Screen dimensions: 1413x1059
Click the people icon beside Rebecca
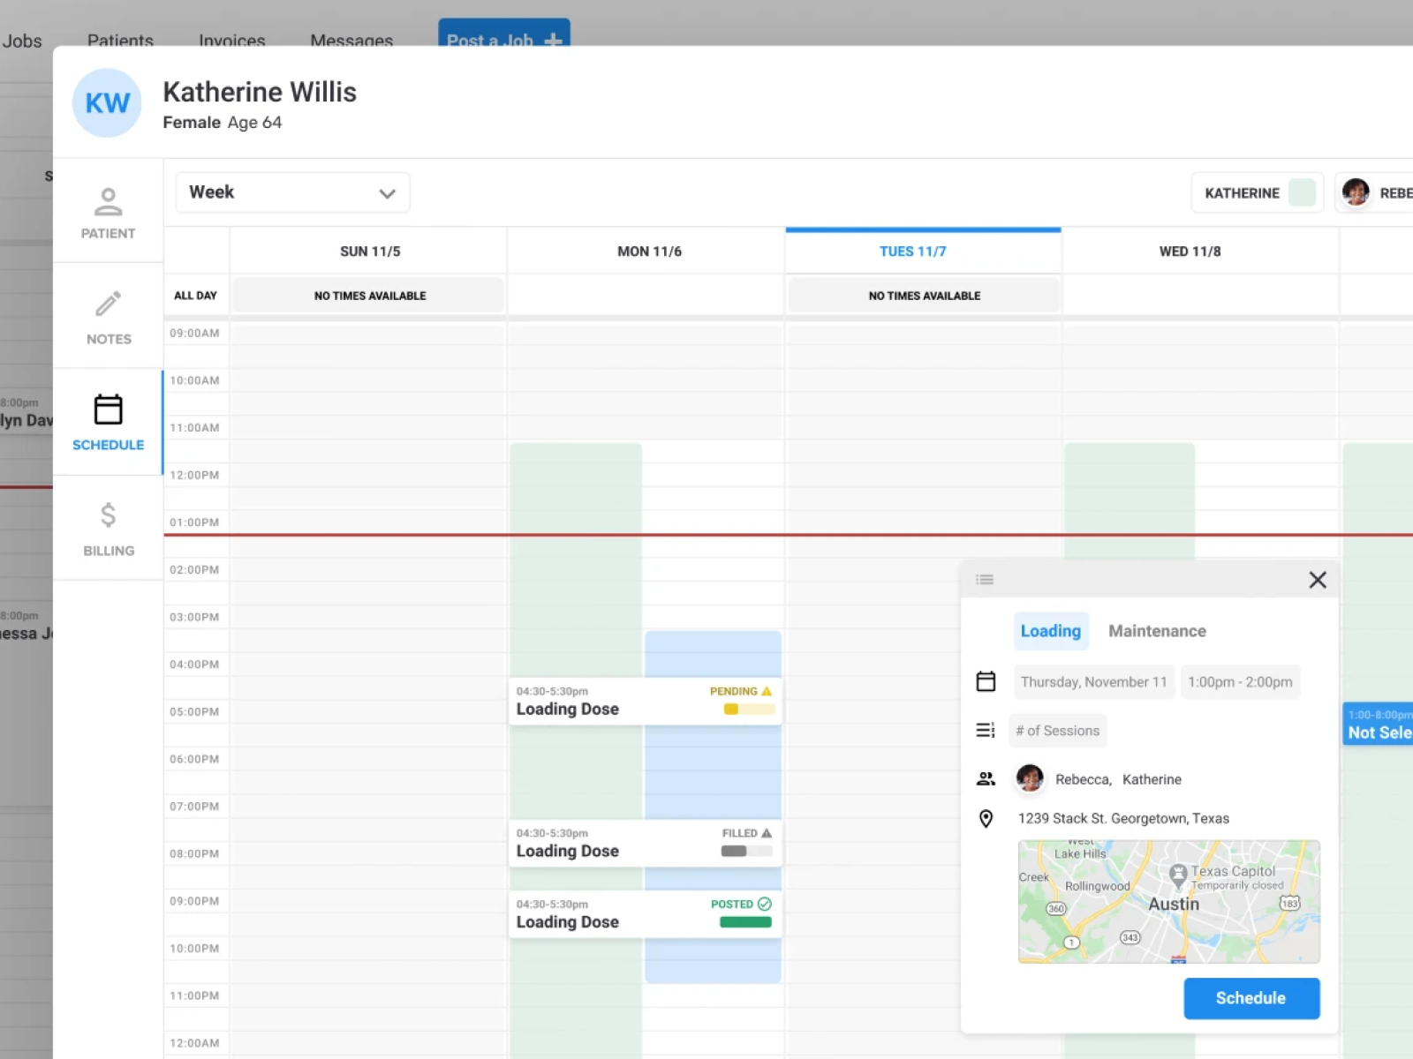click(x=986, y=778)
